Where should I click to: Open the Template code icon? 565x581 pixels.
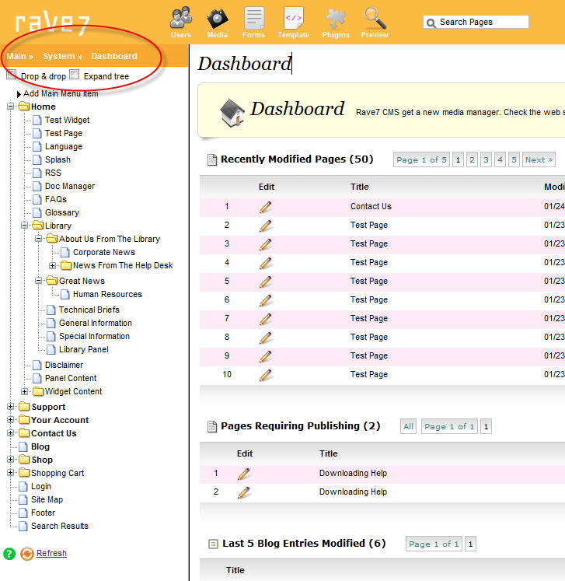(x=293, y=18)
